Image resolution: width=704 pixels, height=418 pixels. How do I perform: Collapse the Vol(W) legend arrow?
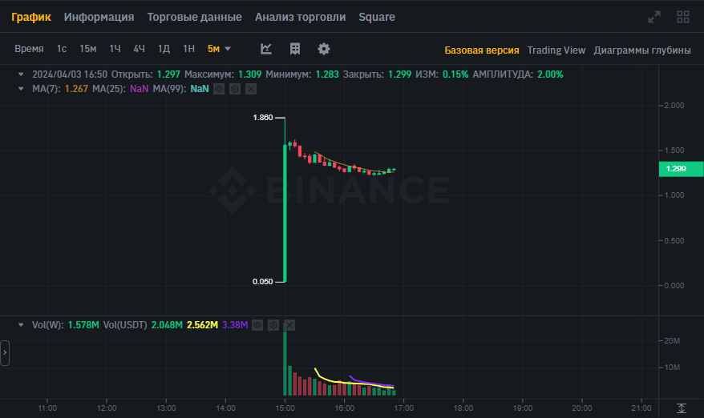click(21, 325)
